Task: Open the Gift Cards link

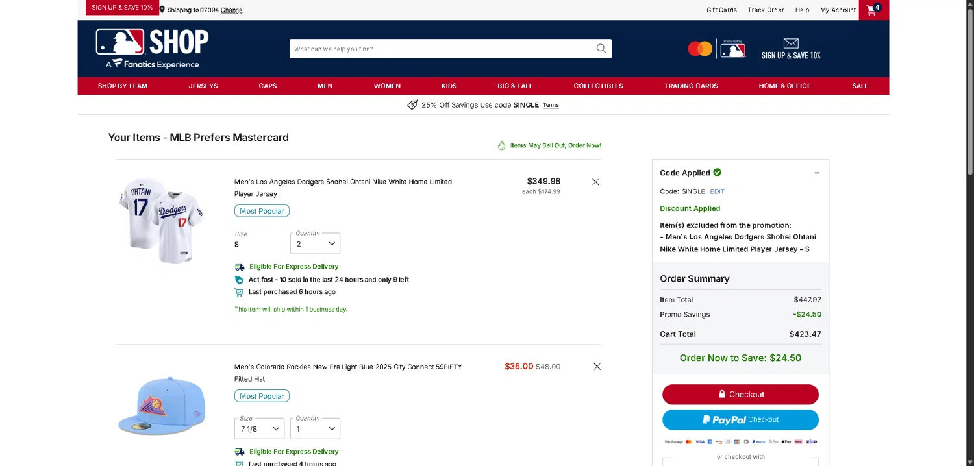Action: (x=721, y=10)
